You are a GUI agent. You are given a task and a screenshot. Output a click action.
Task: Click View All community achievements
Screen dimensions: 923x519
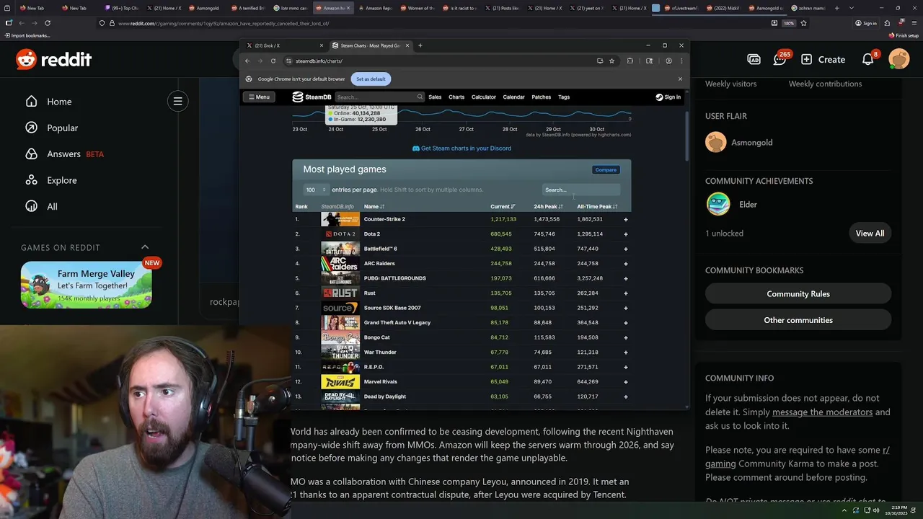(870, 234)
